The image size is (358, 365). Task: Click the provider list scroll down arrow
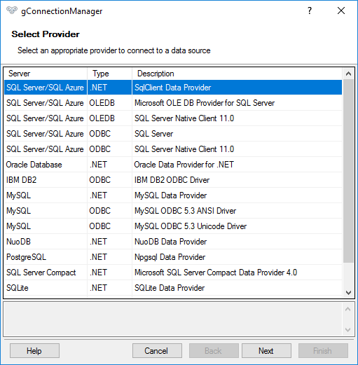[348, 292]
